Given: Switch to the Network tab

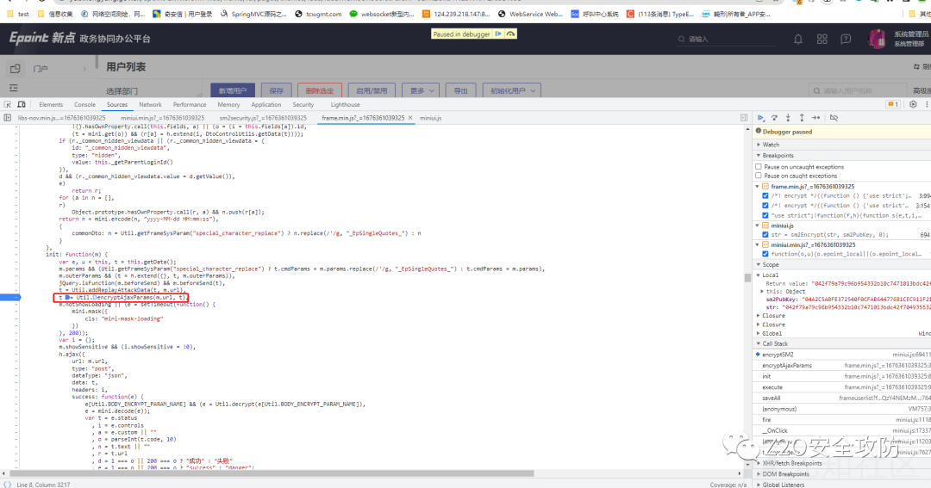Looking at the screenshot, I should tap(150, 104).
